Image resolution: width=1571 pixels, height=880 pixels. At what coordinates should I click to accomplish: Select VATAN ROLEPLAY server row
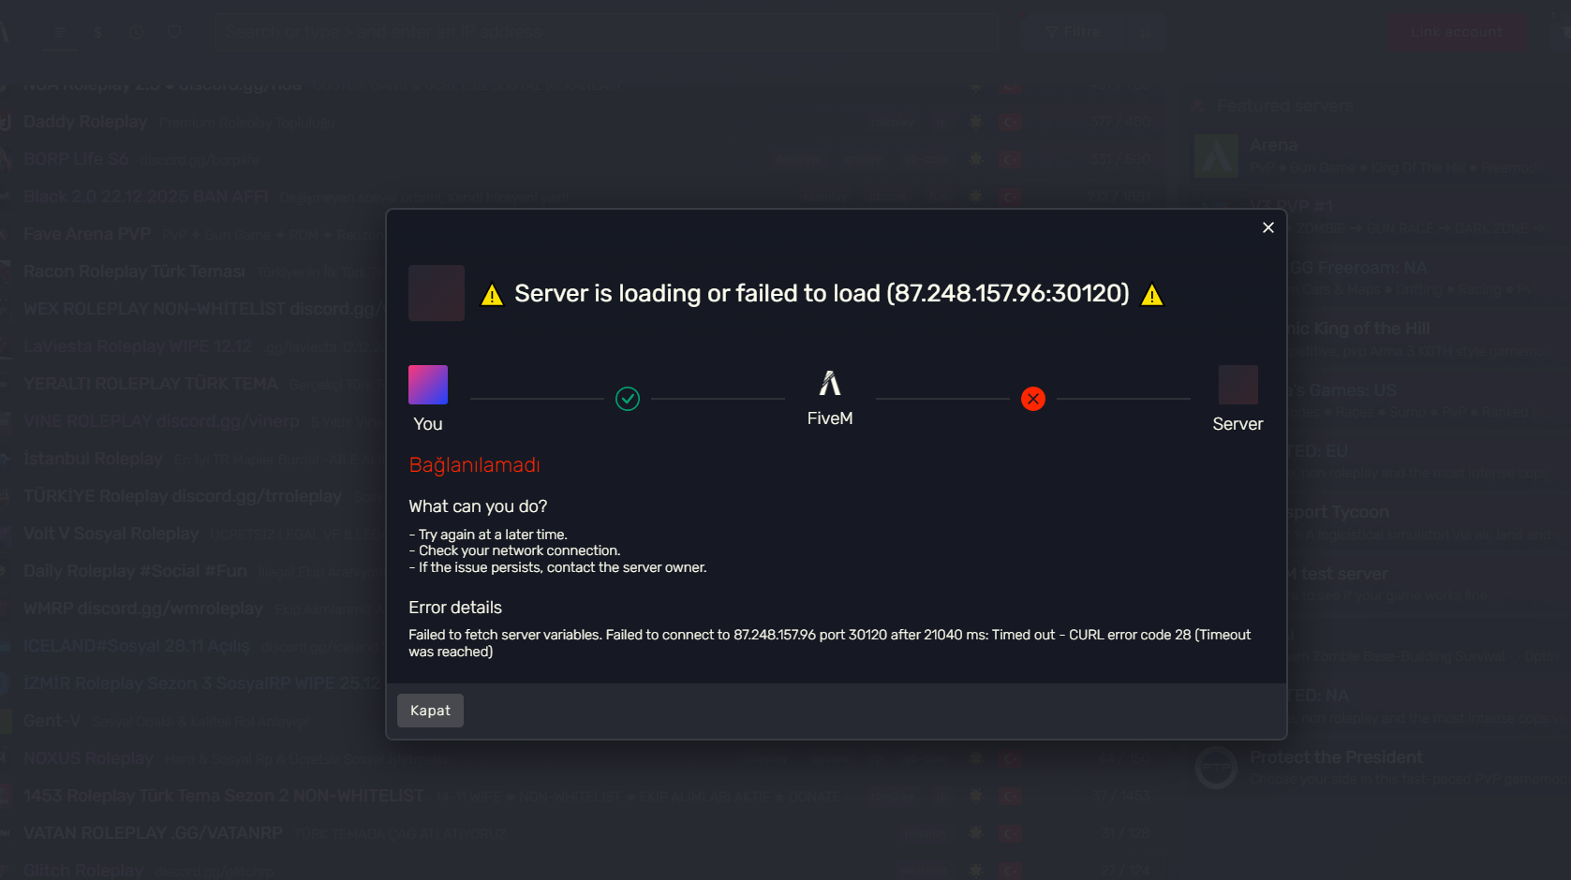pos(576,833)
